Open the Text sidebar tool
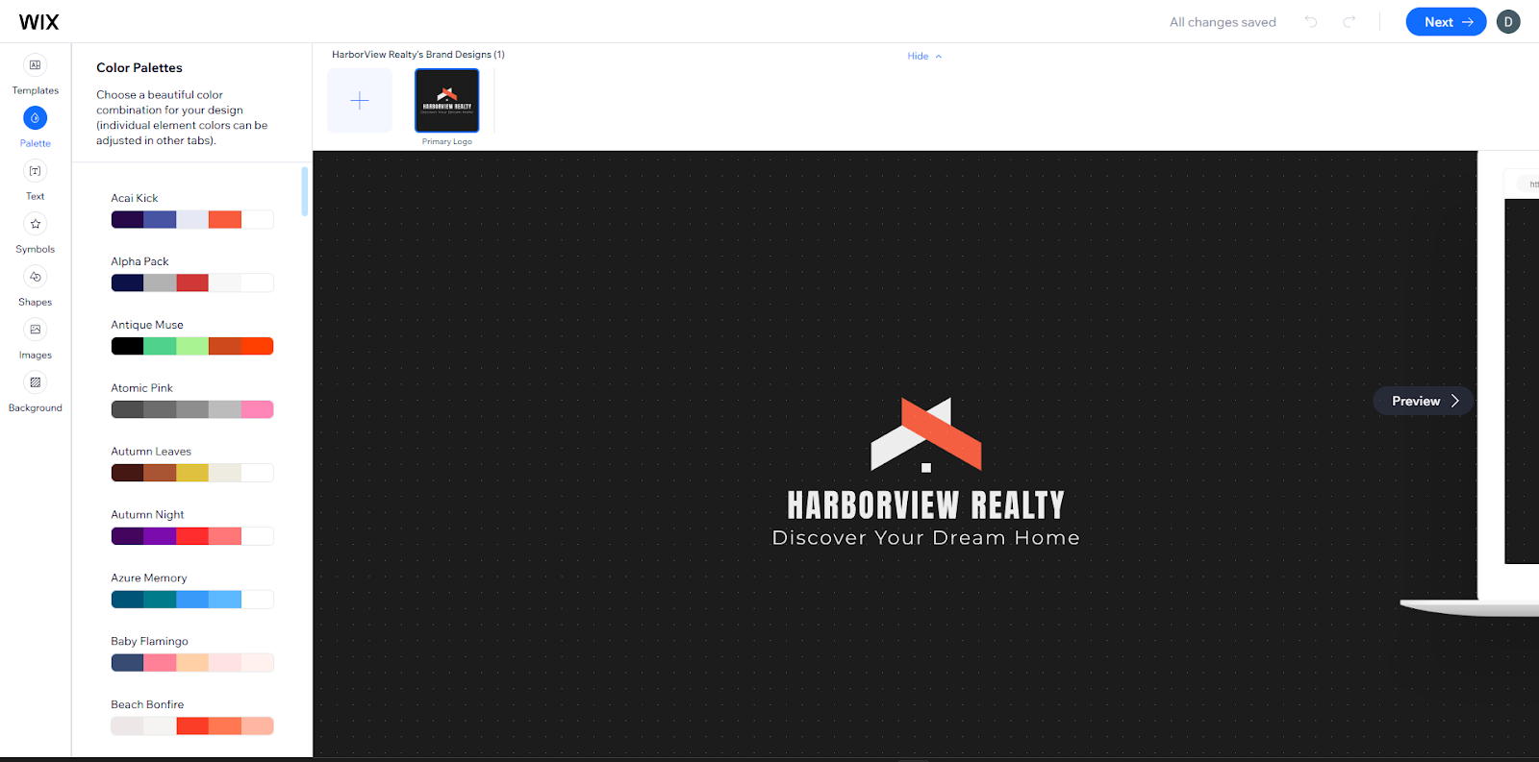 (x=35, y=180)
